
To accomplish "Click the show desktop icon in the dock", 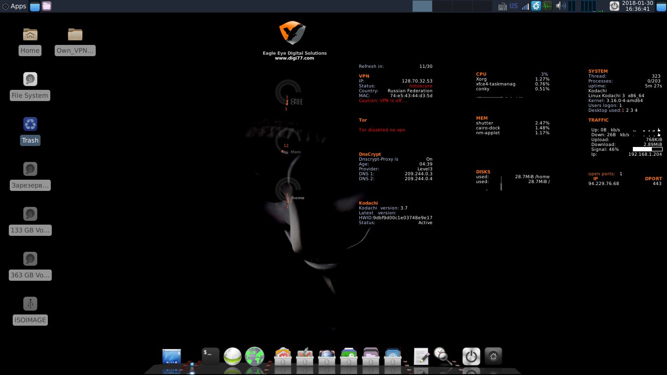I will tap(171, 357).
